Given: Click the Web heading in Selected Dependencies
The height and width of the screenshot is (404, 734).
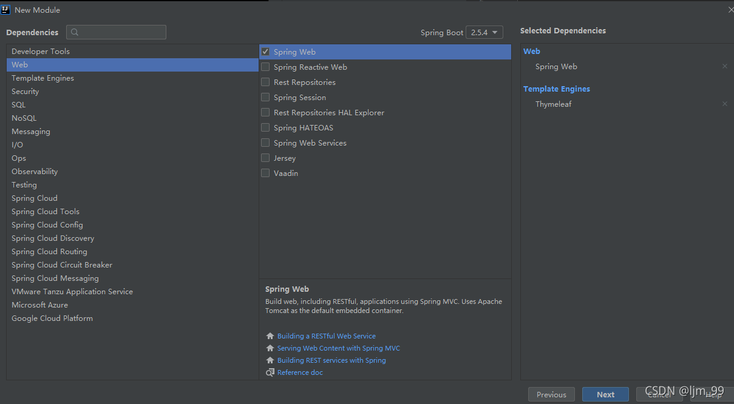Looking at the screenshot, I should pos(532,52).
